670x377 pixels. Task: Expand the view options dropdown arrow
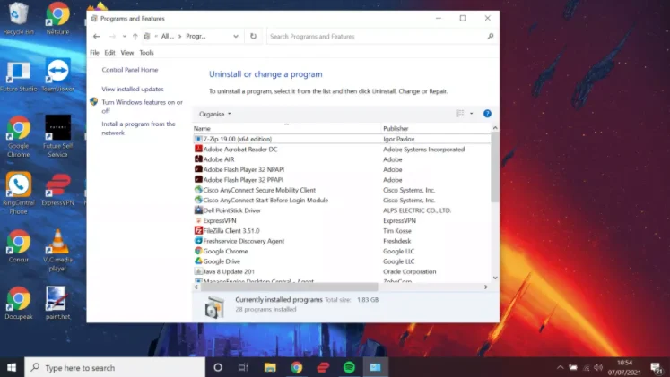[471, 114]
